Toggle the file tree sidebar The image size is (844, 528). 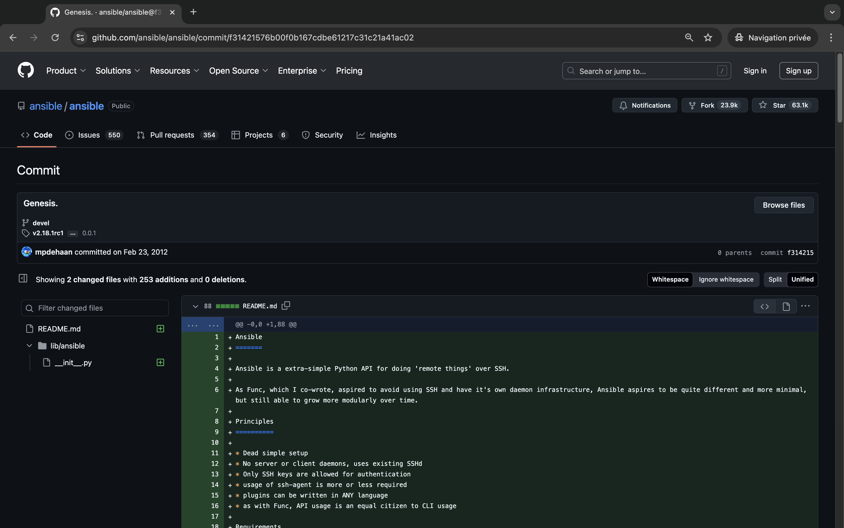coord(23,278)
